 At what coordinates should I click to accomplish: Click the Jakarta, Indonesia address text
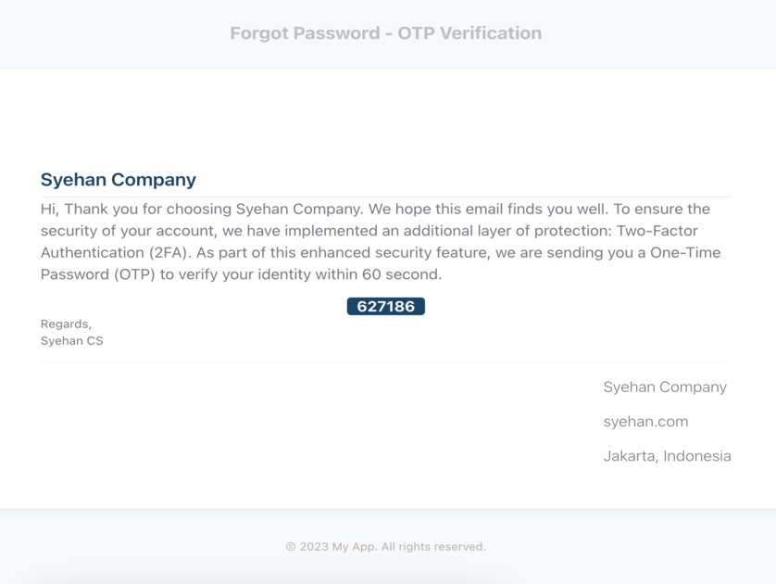click(667, 456)
